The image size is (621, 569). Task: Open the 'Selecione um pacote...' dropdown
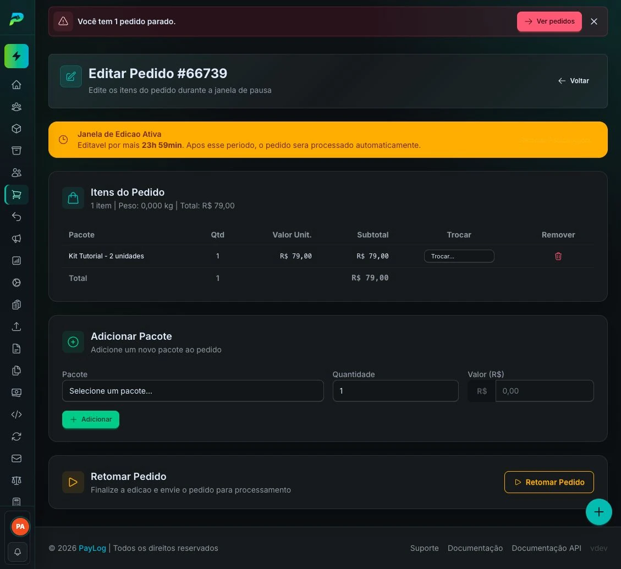[193, 391]
